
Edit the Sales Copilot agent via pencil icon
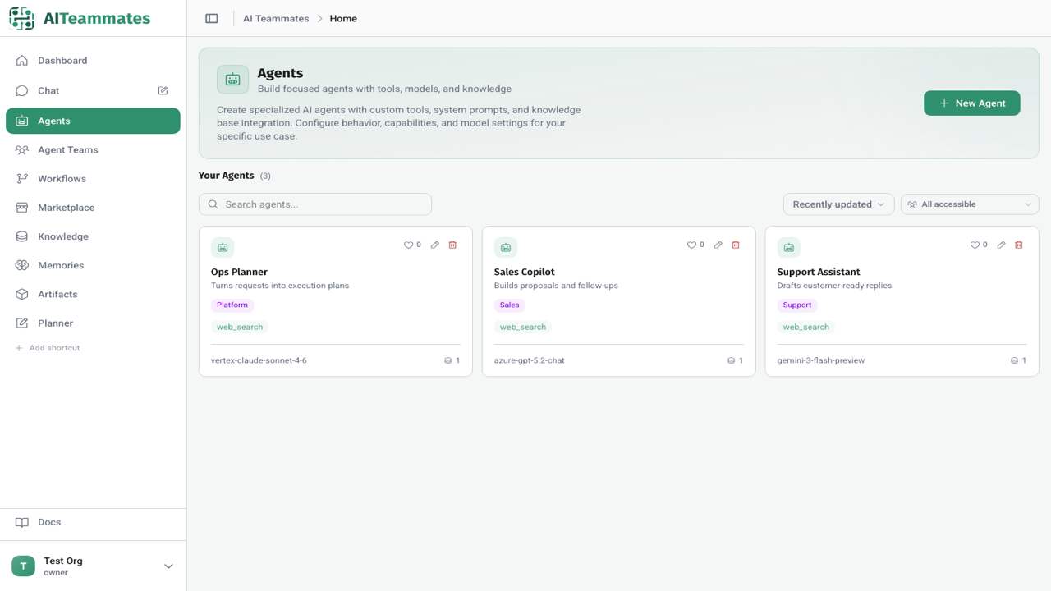[718, 245]
